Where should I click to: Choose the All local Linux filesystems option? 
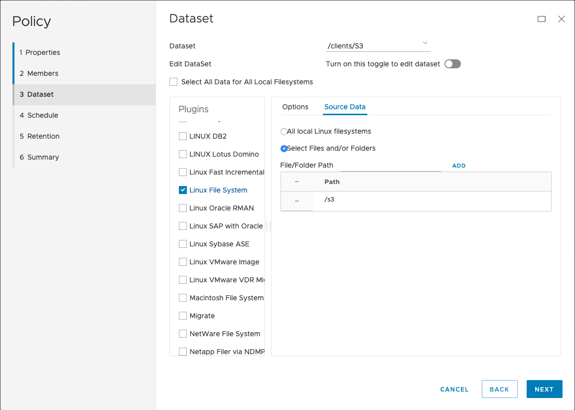284,131
